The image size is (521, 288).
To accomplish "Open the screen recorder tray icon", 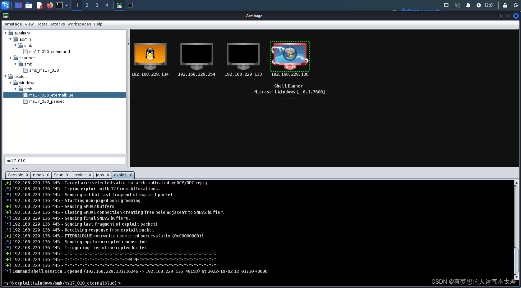I will pyautogui.click(x=446, y=5).
